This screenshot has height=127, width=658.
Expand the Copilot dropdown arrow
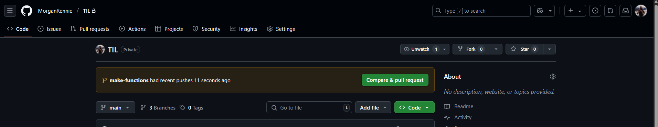550,11
